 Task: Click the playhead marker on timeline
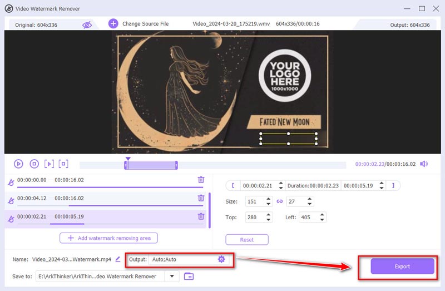point(128,159)
